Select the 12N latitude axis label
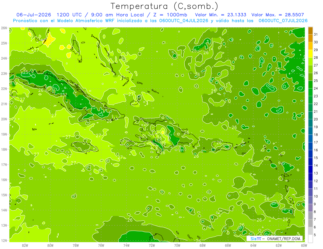Viewport: 323px width, 249px height. click(4, 240)
